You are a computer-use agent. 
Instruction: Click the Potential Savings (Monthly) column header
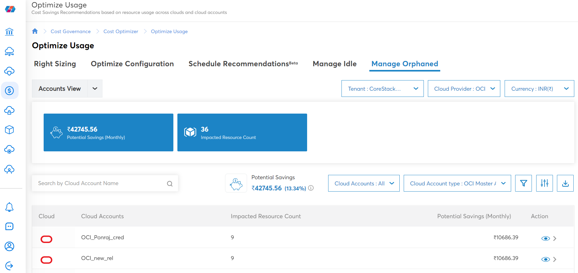474,216
